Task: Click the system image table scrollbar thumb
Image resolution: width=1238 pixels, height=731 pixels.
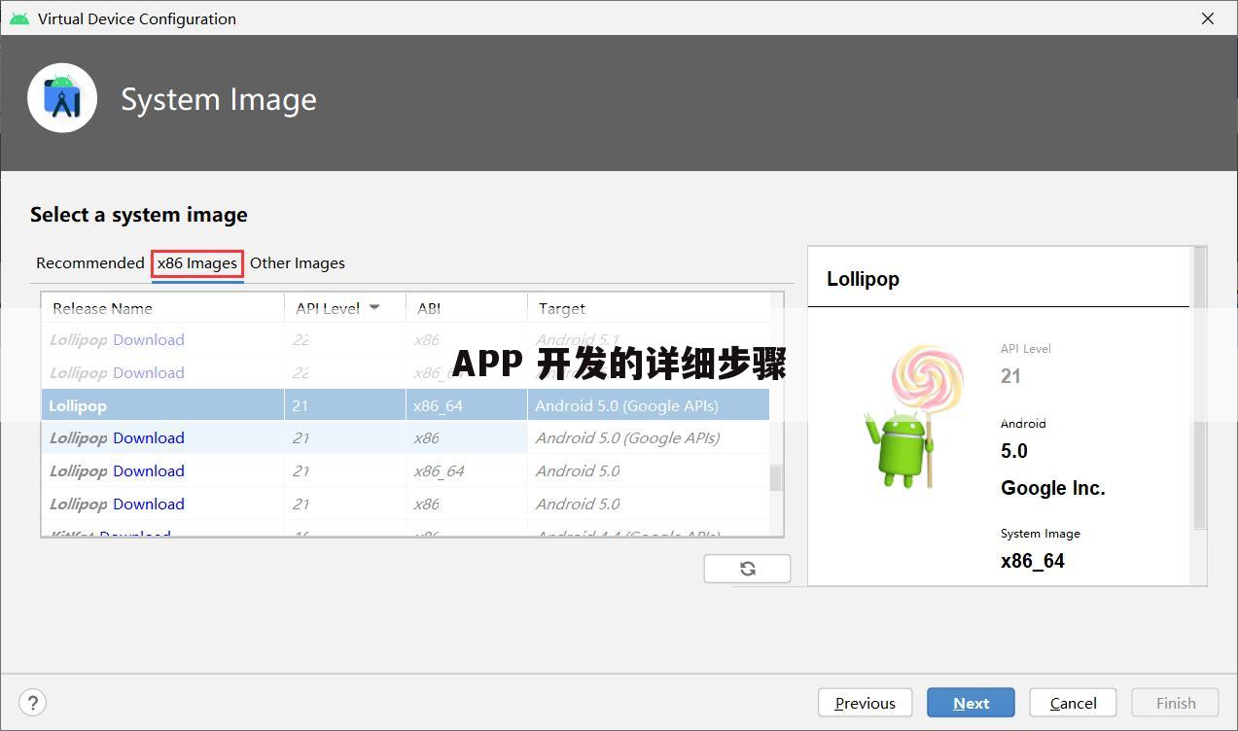Action: 776,478
